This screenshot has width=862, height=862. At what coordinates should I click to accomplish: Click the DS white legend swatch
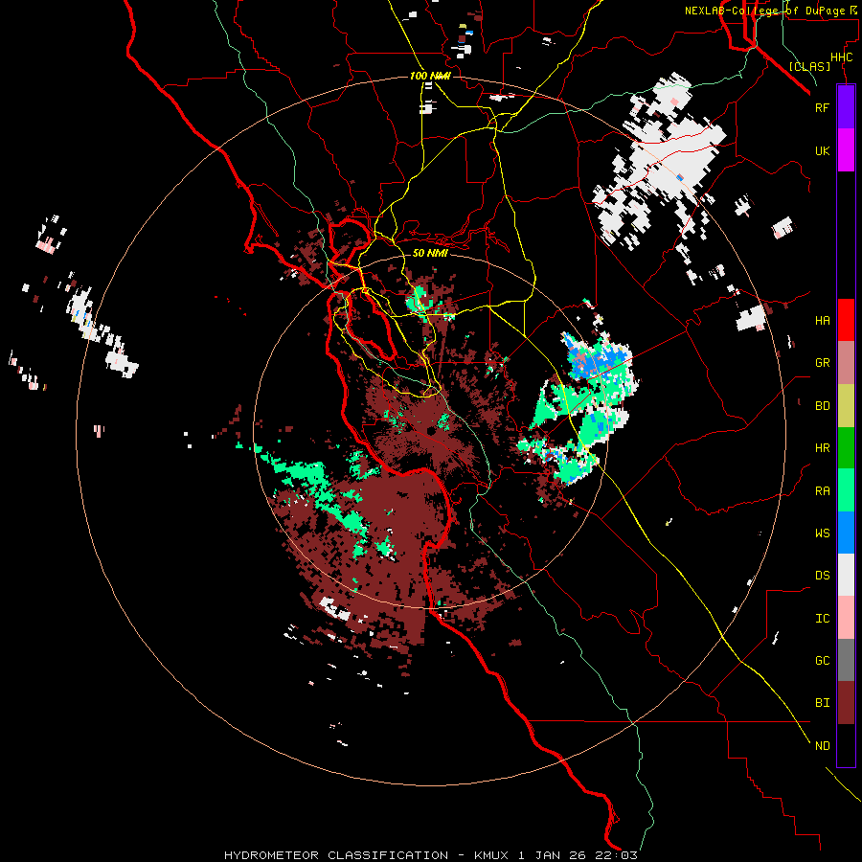click(846, 575)
